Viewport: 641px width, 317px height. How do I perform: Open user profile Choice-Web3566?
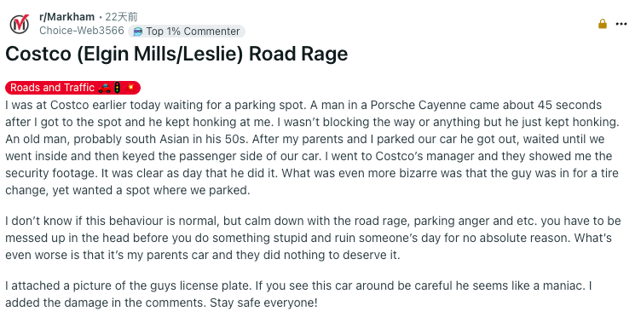point(81,31)
